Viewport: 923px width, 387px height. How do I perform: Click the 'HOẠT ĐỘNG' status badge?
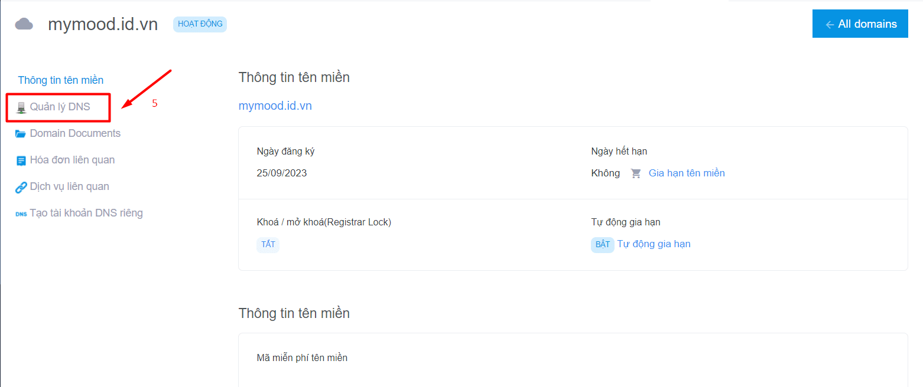pos(200,24)
